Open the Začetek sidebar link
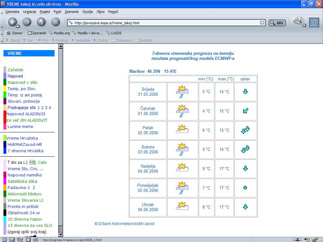 point(15,70)
